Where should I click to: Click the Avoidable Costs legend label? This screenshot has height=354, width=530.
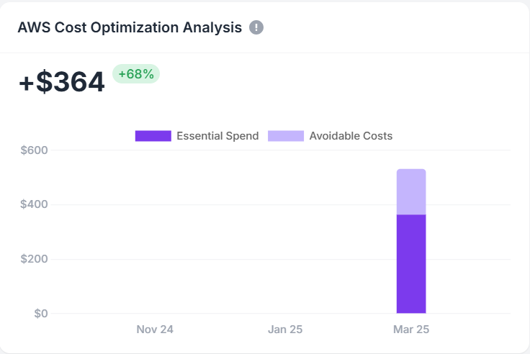point(351,136)
